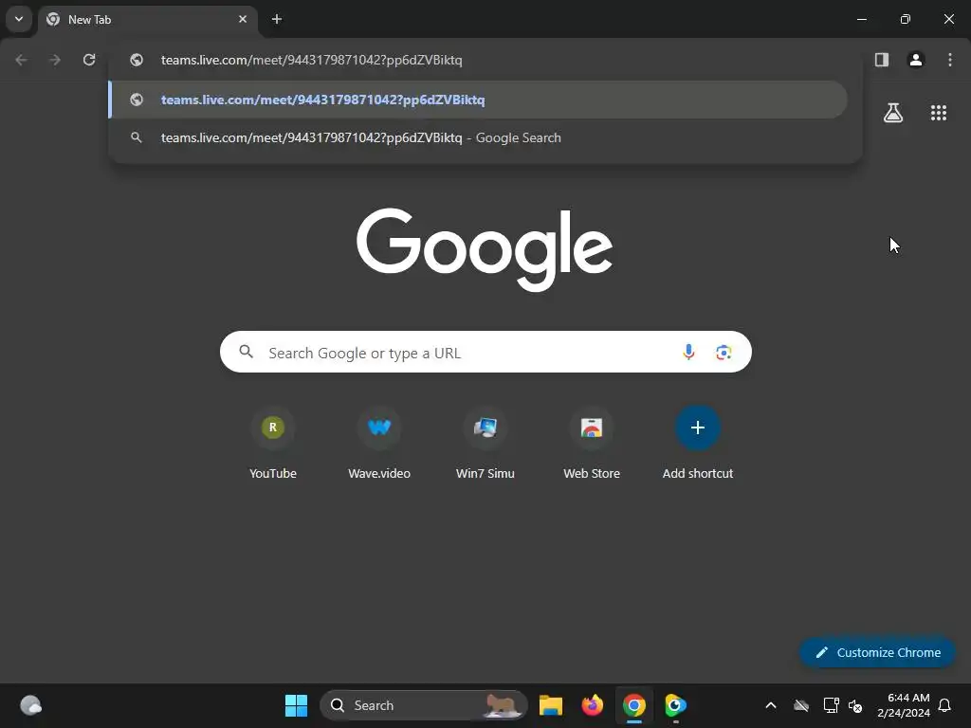
Task: Go forward using the forward arrow
Action: 54,60
